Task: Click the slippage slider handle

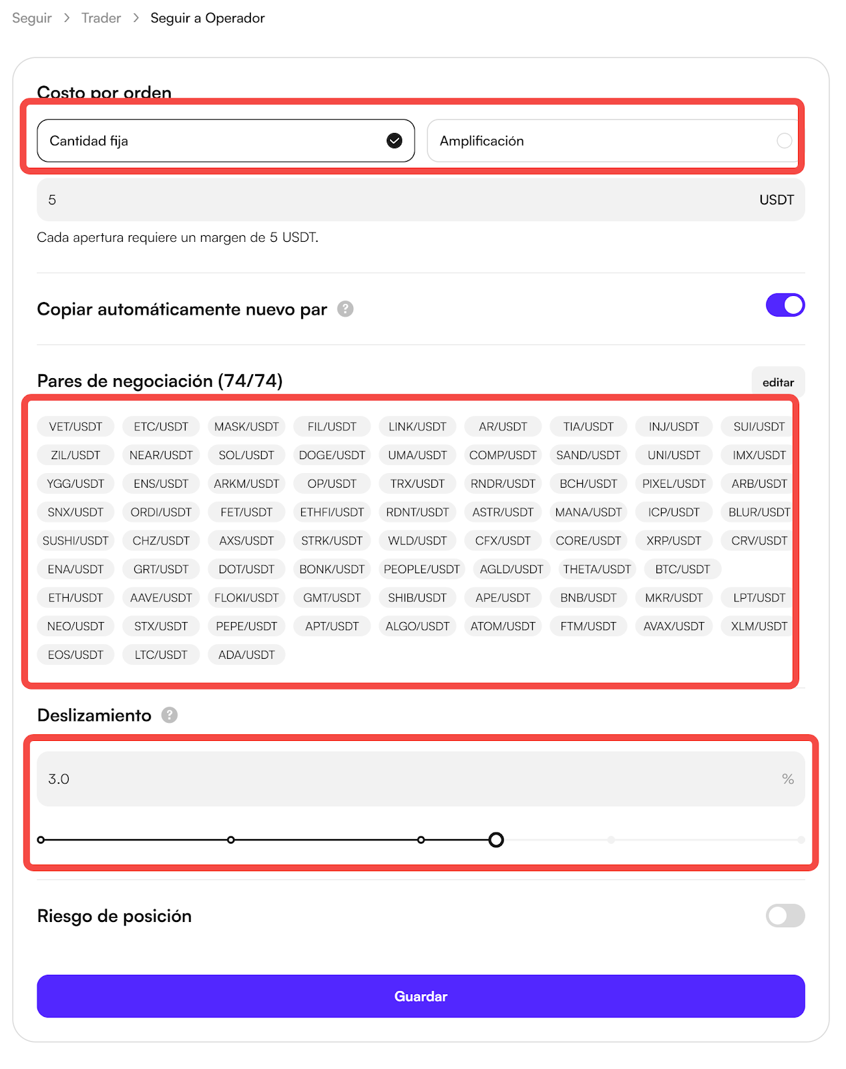Action: [x=495, y=840]
